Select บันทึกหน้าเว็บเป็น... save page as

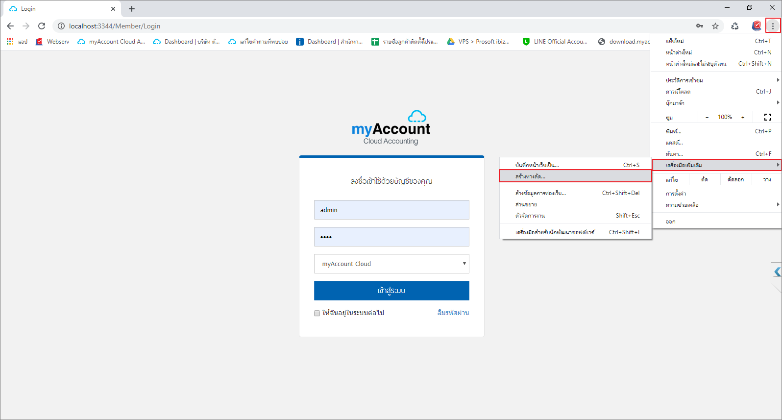[x=576, y=165]
